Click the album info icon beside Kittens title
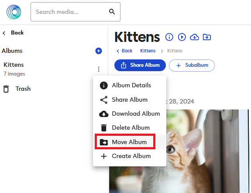The image size is (251, 193). pos(169,37)
